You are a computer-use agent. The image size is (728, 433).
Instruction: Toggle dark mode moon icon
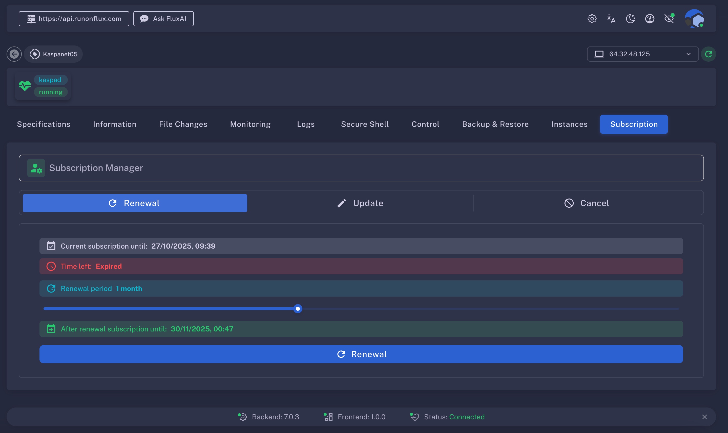630,19
